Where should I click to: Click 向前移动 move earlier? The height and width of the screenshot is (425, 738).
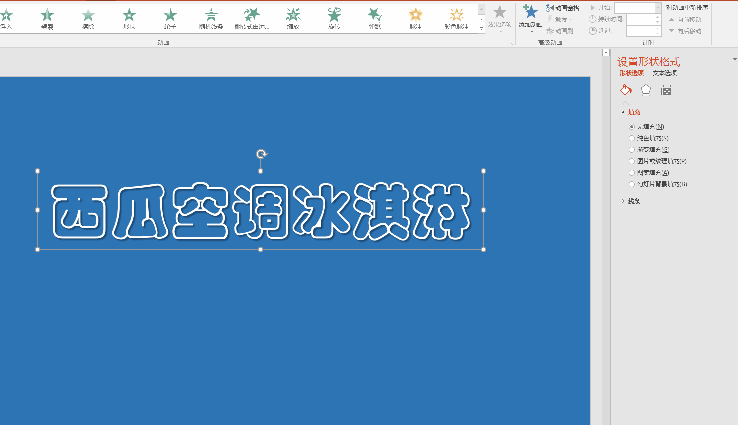coord(685,19)
